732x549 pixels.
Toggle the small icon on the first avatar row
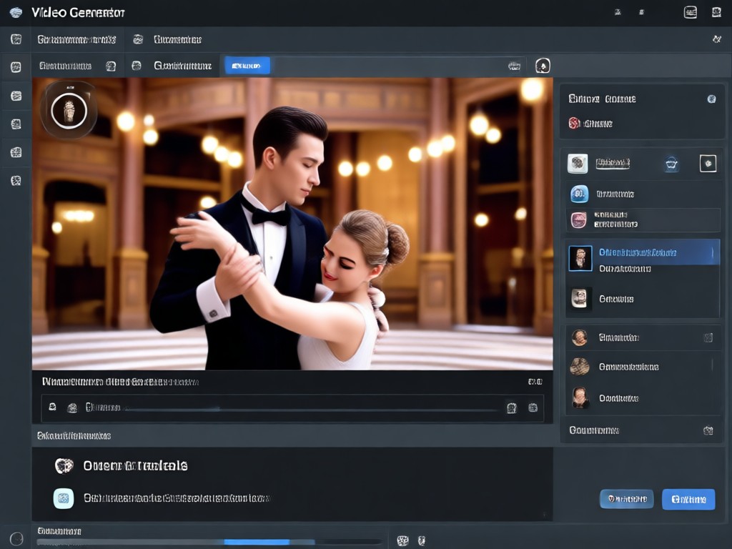(x=708, y=337)
